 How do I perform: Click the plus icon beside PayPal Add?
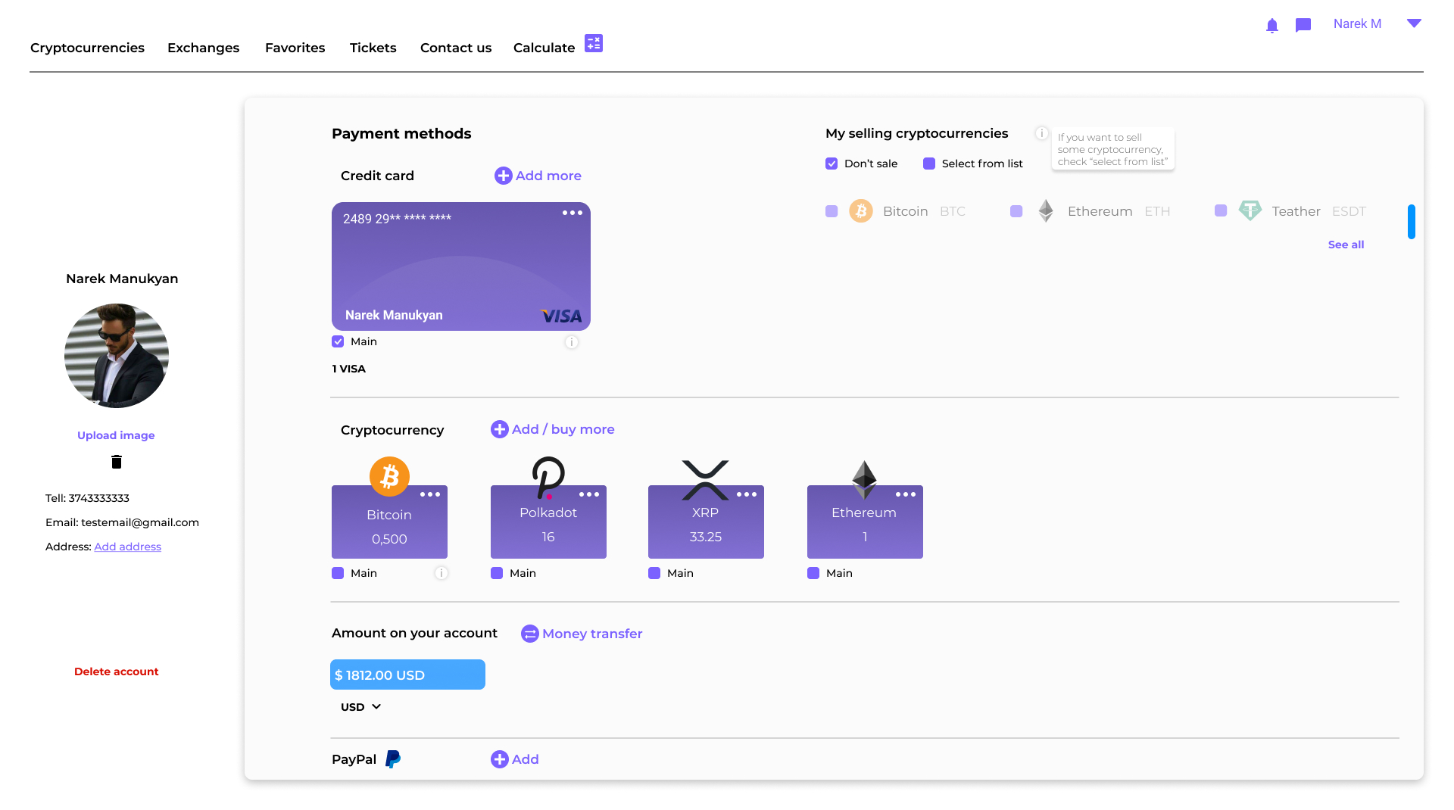pyautogui.click(x=500, y=759)
